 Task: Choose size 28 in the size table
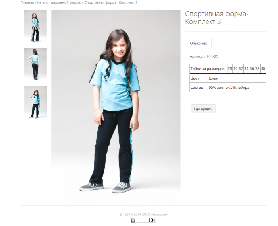(230, 68)
